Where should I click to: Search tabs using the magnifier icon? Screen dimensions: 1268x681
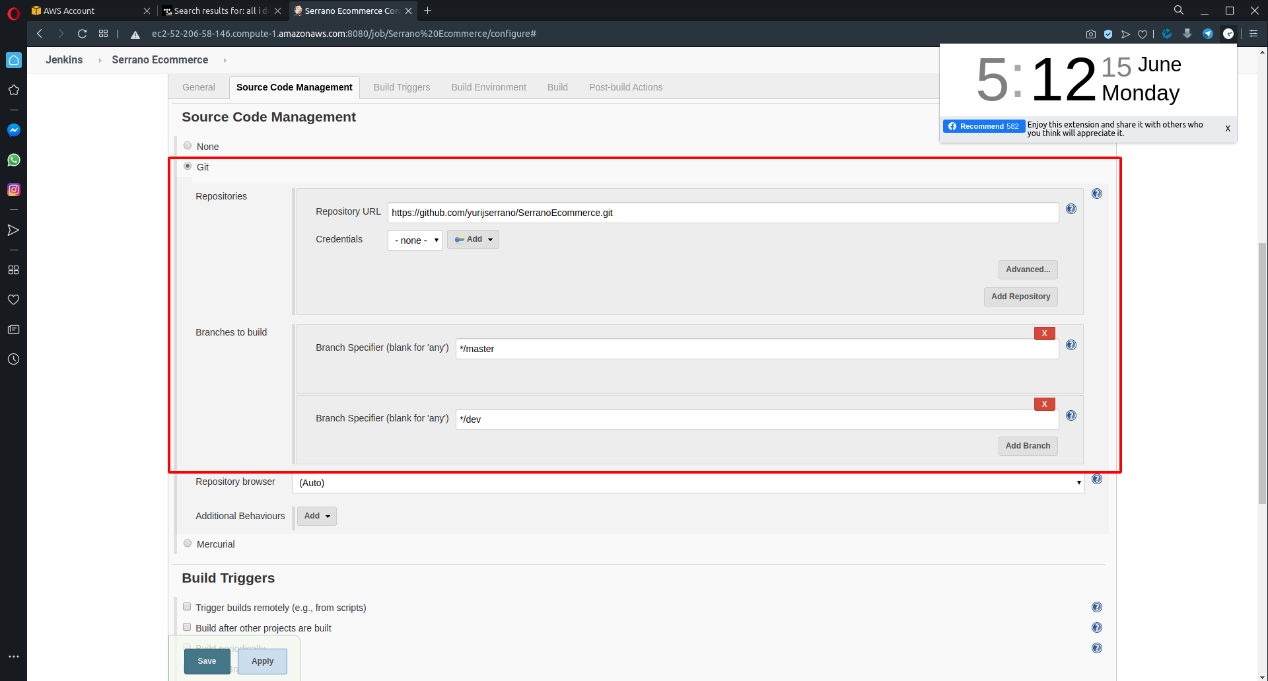(1178, 11)
